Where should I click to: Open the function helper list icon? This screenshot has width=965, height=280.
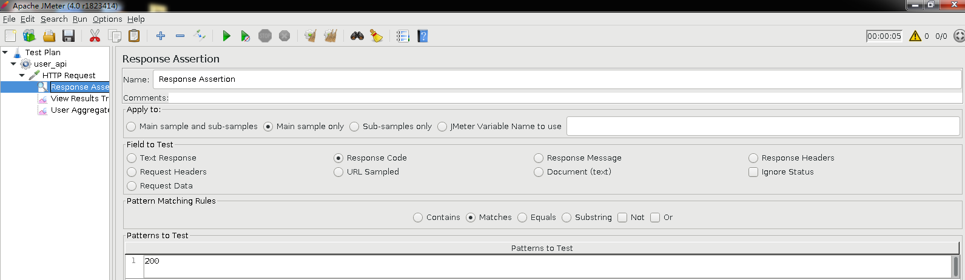point(403,36)
